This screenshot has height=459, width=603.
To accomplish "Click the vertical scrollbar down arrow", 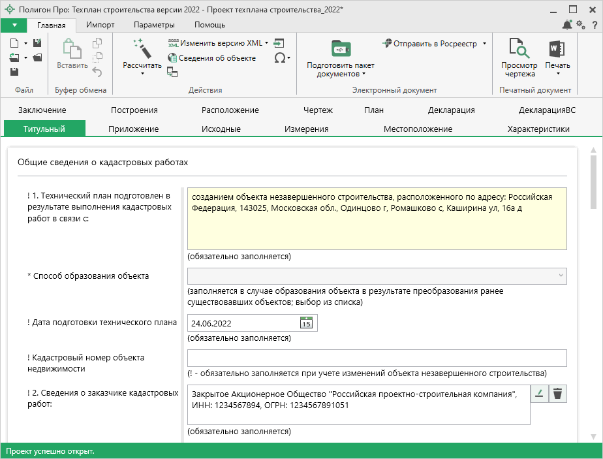I will [x=594, y=436].
